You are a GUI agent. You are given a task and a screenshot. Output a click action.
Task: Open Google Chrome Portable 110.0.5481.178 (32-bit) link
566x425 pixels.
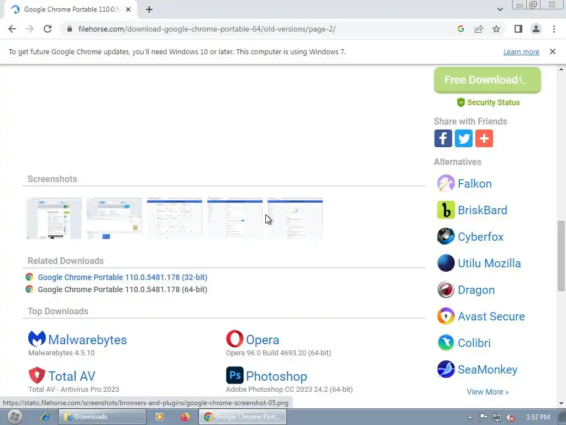coord(122,277)
